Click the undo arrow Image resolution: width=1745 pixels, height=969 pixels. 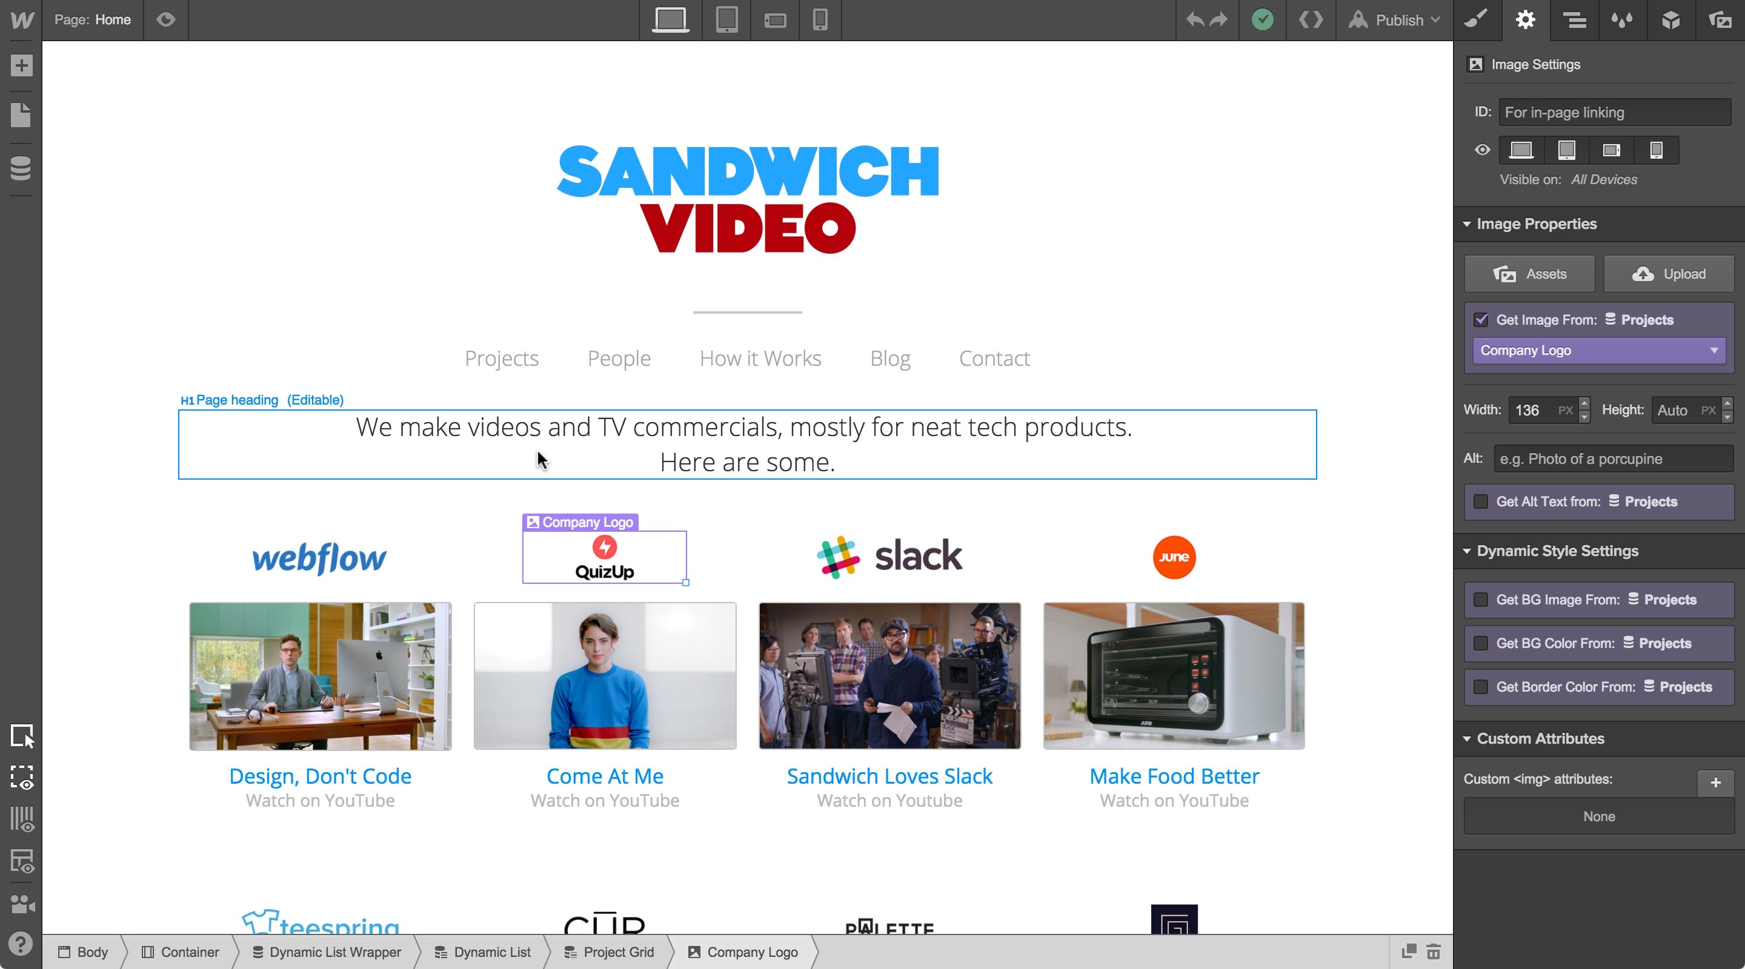1195,19
